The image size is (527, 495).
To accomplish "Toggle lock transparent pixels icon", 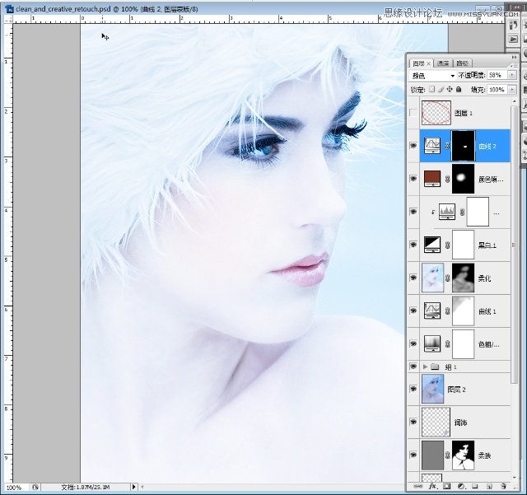I will [x=431, y=89].
